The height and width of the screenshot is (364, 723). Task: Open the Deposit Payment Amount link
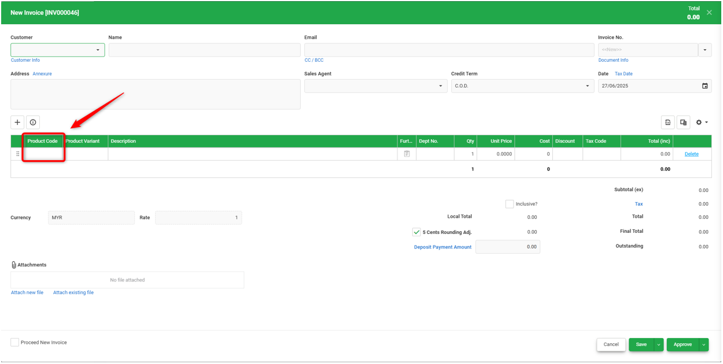(x=442, y=247)
